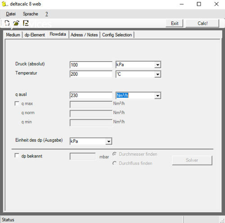Open the Druck unit kPa dropdown

(x=157, y=65)
